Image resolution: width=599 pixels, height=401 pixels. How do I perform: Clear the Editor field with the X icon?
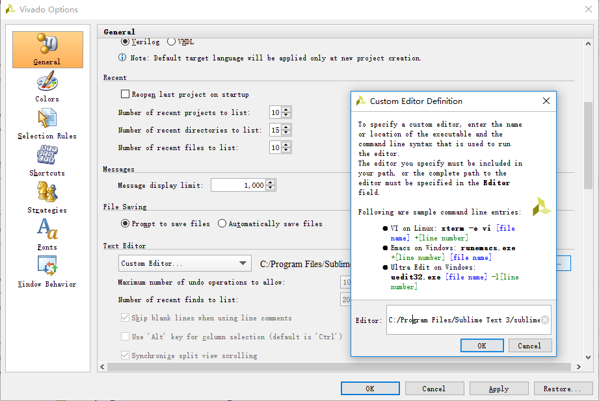pyautogui.click(x=545, y=320)
